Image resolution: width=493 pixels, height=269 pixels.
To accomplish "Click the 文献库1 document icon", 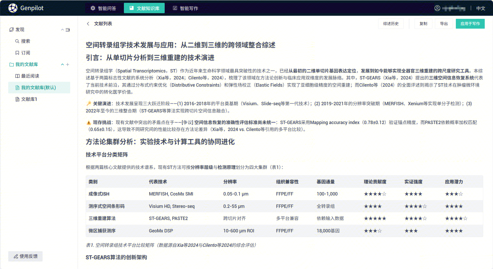I will [17, 99].
